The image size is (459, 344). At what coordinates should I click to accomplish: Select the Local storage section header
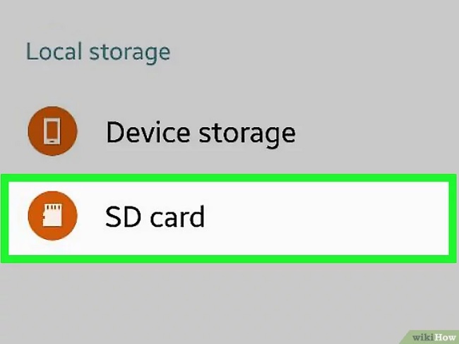pyautogui.click(x=98, y=53)
